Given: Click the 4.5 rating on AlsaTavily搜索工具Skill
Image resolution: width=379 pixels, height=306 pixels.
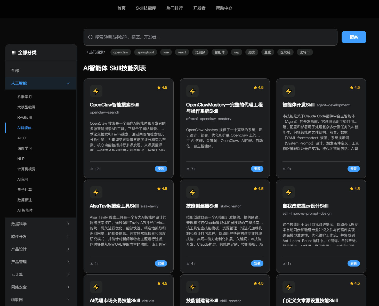Looking at the screenshot, I should [162, 189].
